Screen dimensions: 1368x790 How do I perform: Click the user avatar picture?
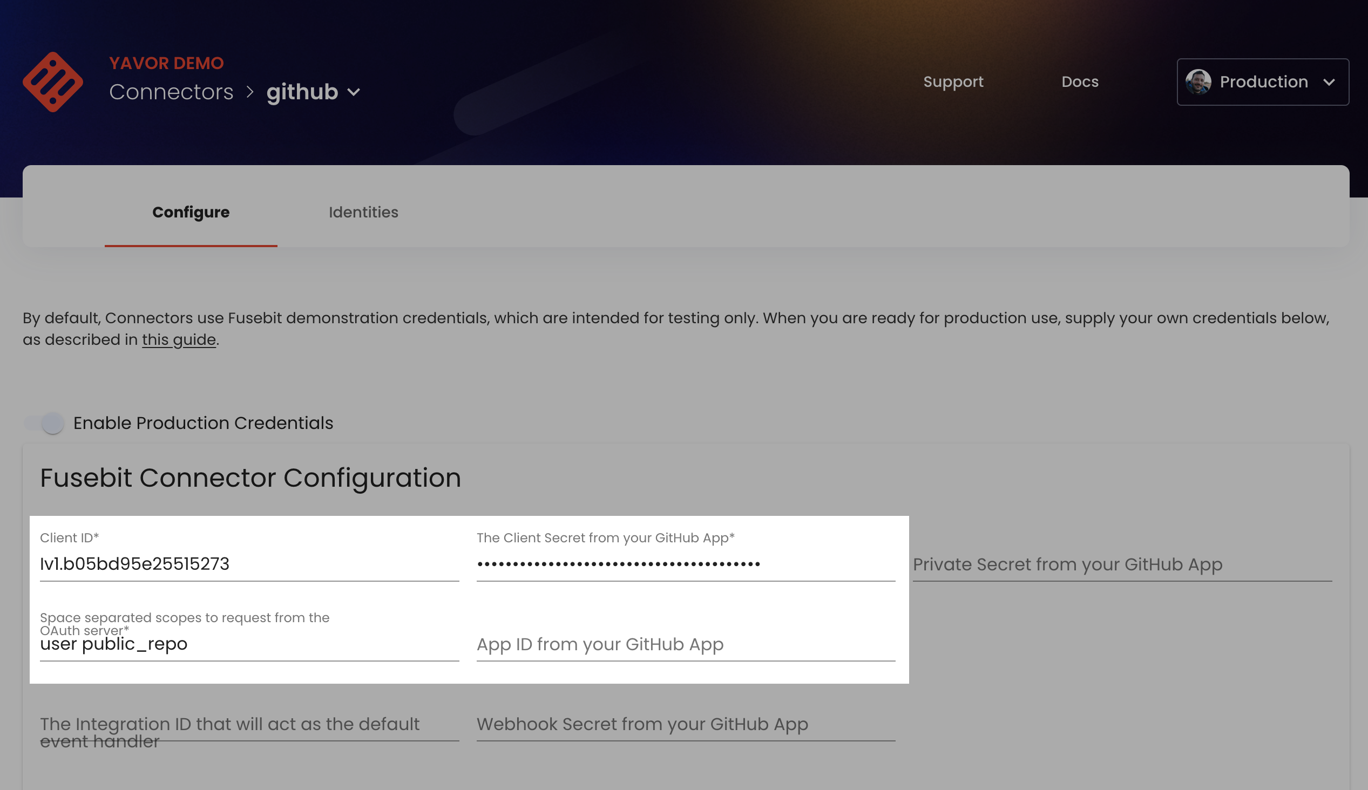1198,82
